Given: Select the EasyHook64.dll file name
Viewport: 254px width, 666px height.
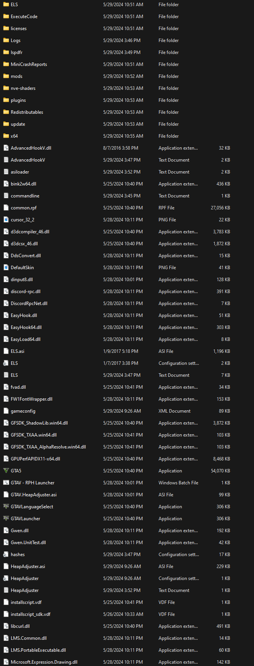Looking at the screenshot, I should [26, 327].
